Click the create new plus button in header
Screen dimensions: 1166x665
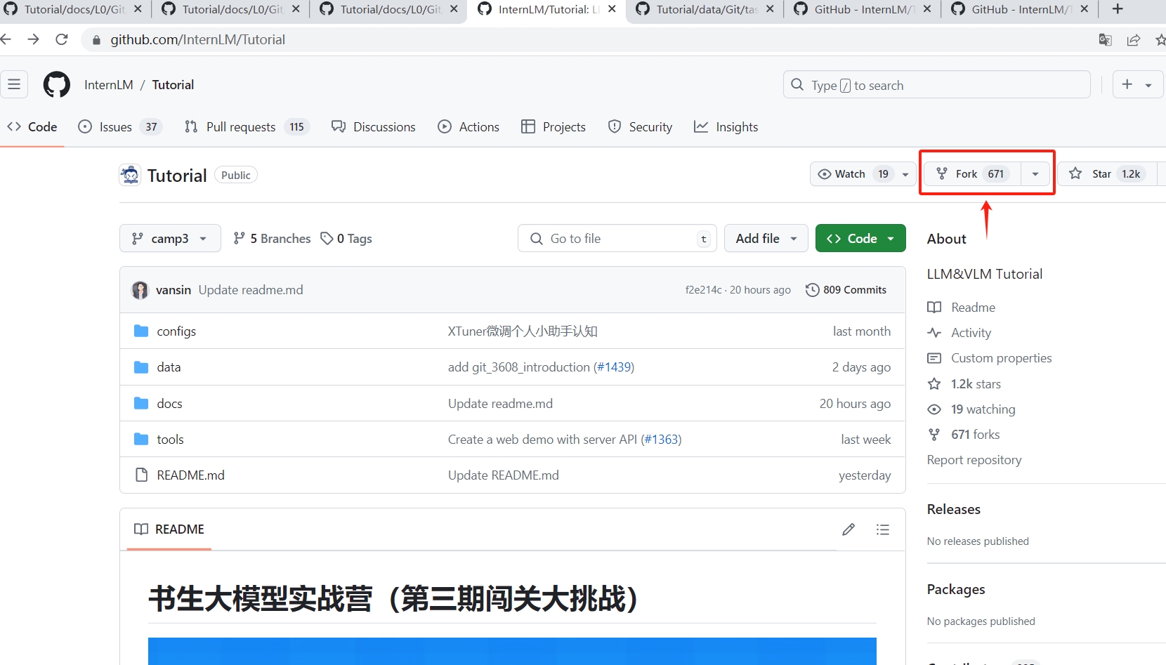(x=1127, y=85)
